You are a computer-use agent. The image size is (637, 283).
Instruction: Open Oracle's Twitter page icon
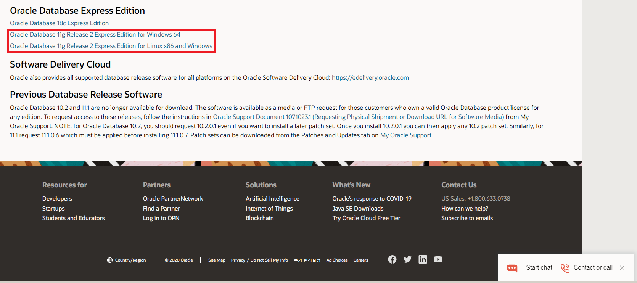pos(407,259)
